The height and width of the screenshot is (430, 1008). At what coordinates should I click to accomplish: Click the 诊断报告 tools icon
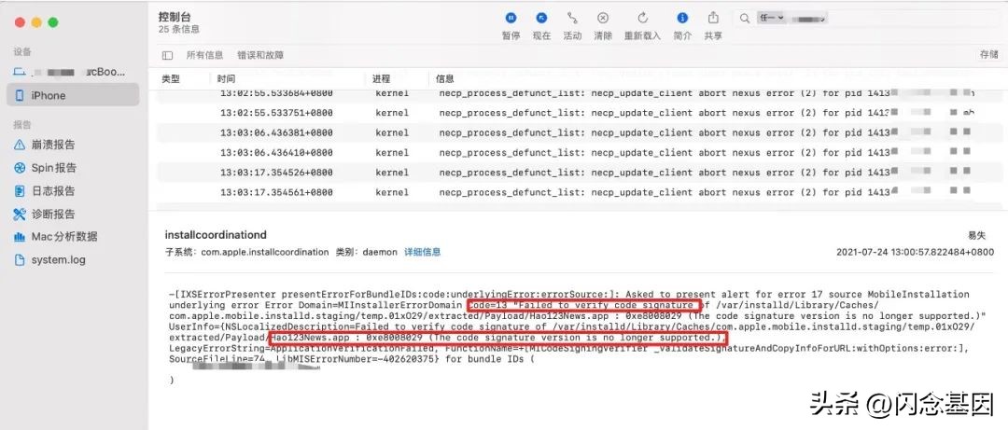tap(20, 214)
